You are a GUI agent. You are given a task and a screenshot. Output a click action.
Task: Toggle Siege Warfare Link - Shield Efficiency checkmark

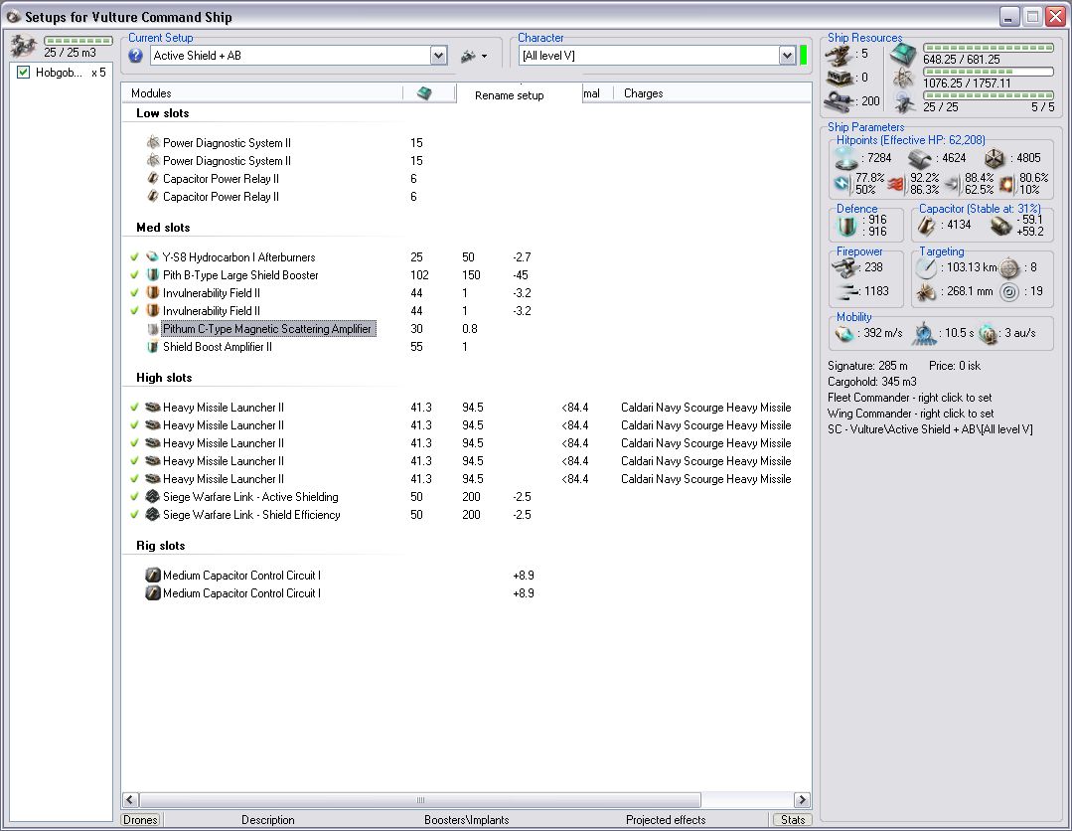pyautogui.click(x=135, y=514)
